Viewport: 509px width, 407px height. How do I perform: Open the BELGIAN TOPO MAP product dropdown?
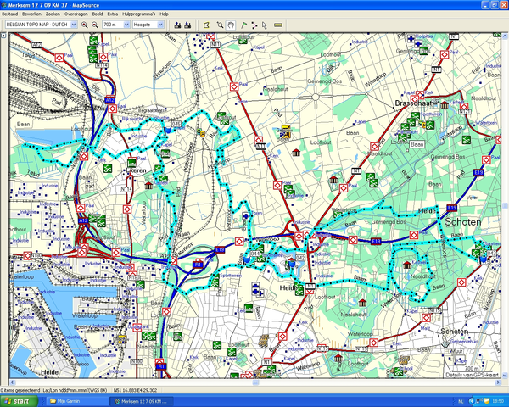point(73,25)
